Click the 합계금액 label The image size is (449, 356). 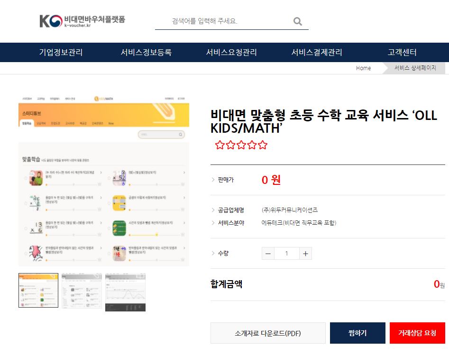click(x=226, y=284)
